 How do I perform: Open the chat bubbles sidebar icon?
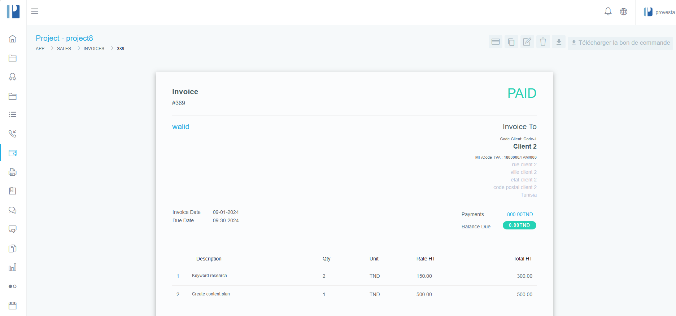[x=13, y=210]
